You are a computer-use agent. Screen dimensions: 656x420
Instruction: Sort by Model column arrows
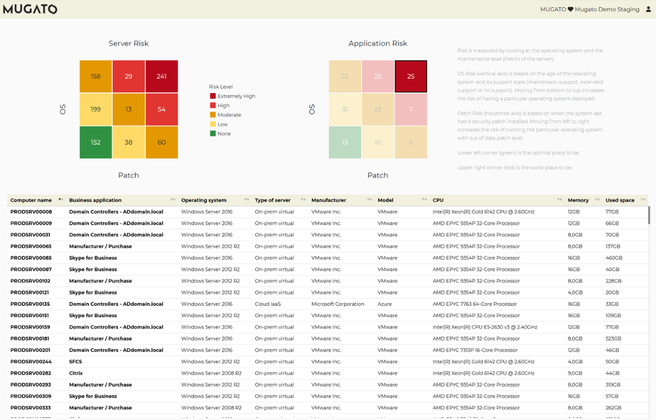pos(424,200)
